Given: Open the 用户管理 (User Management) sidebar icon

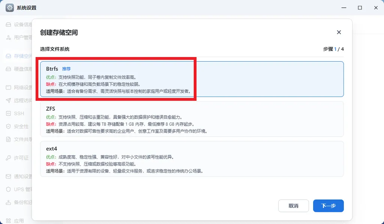Looking at the screenshot, I should pyautogui.click(x=8, y=38).
